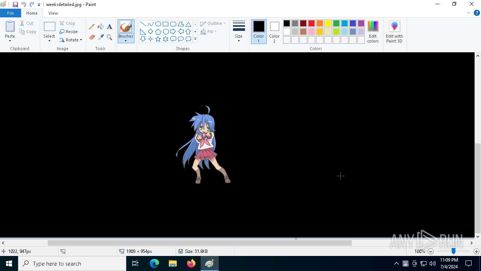Choose the Curve shape
The image size is (481, 271).
[151, 24]
